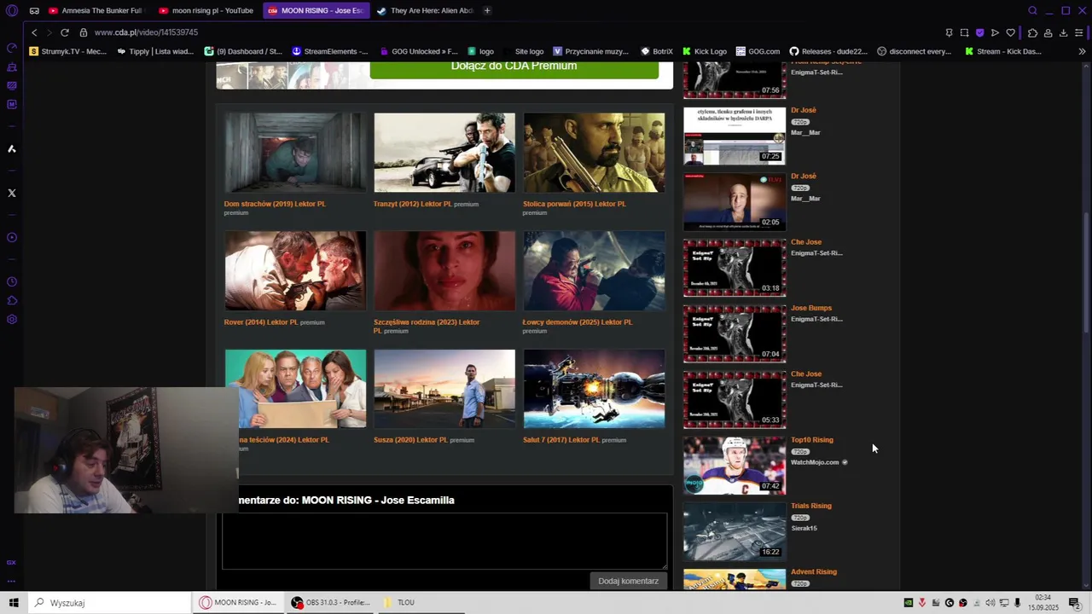Open the Extensions puzzle icon in toolbar
The width and height of the screenshot is (1092, 614).
1032,32
